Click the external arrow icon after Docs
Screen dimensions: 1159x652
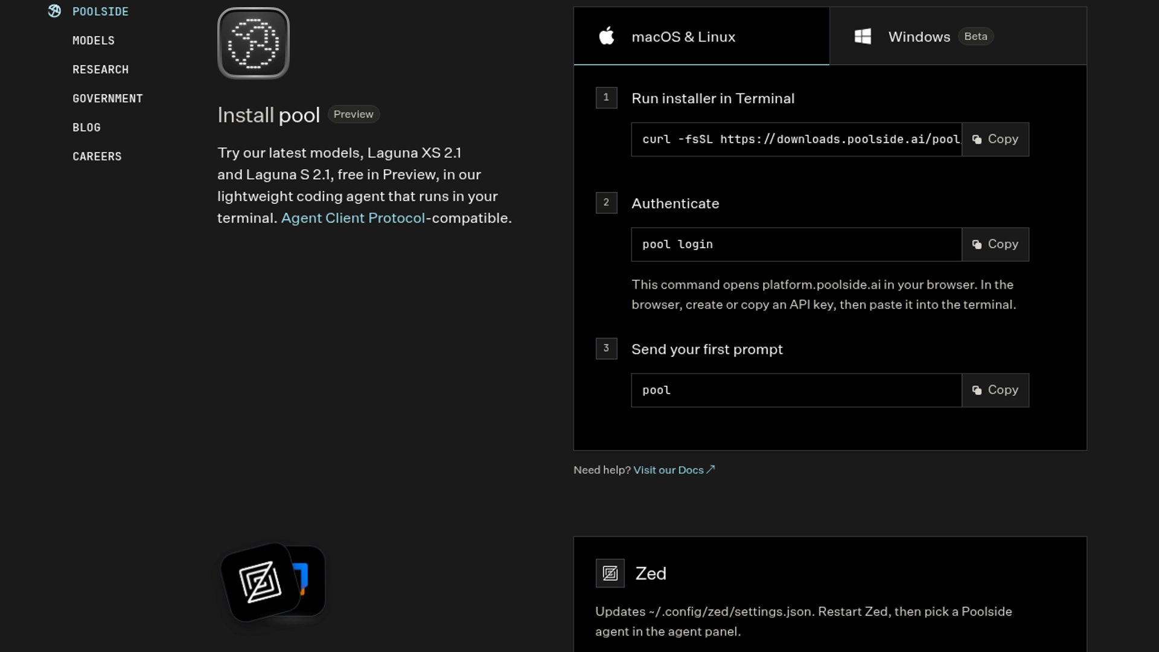[x=710, y=469]
